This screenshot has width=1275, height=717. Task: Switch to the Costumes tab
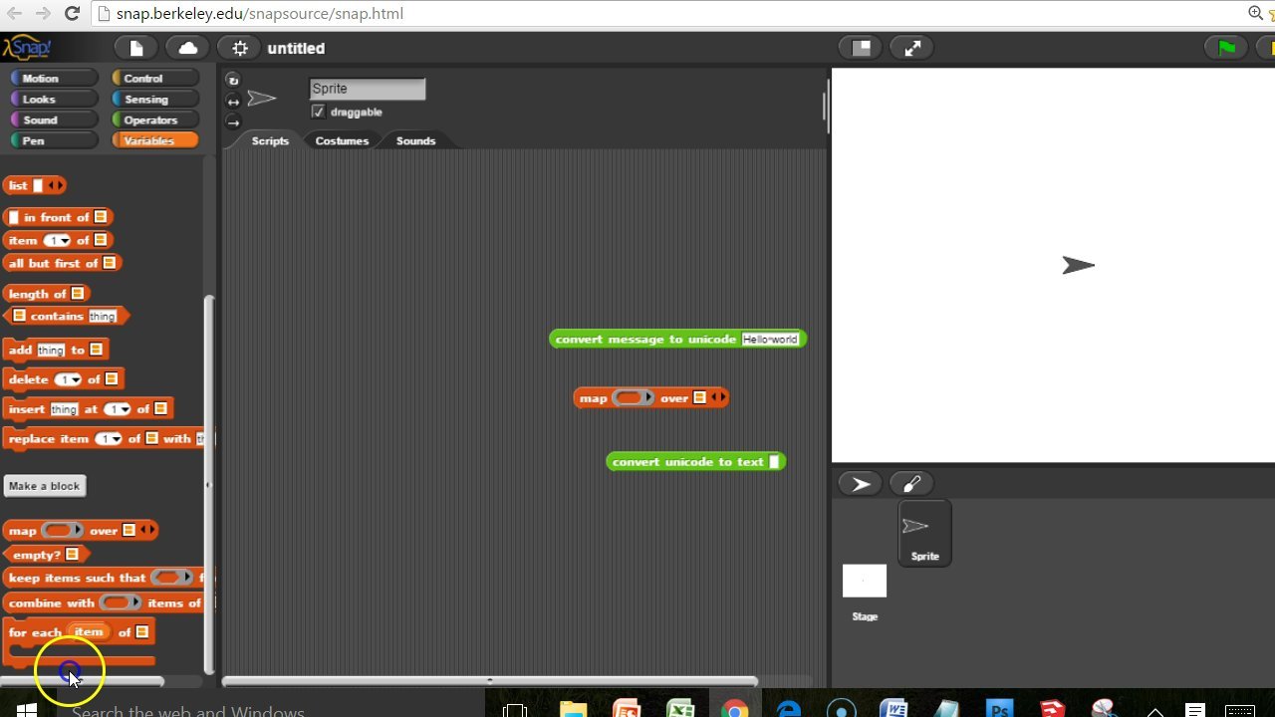click(342, 140)
